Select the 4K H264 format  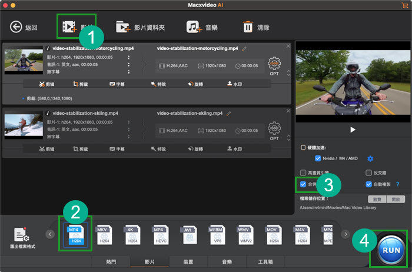pyautogui.click(x=132, y=234)
